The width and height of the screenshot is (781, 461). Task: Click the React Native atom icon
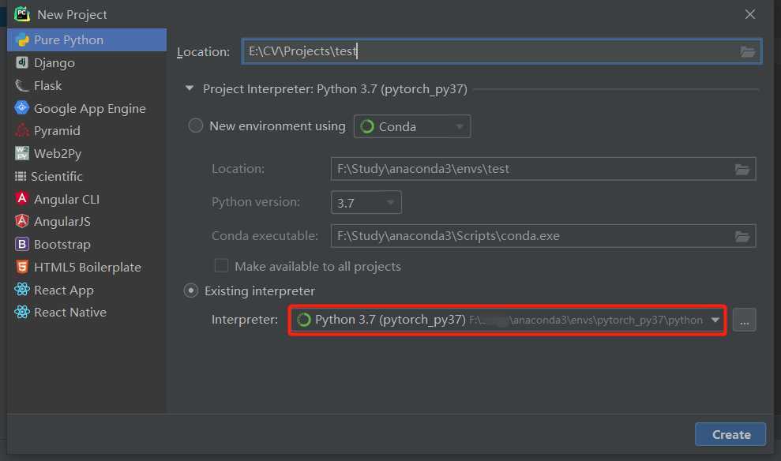pos(22,312)
